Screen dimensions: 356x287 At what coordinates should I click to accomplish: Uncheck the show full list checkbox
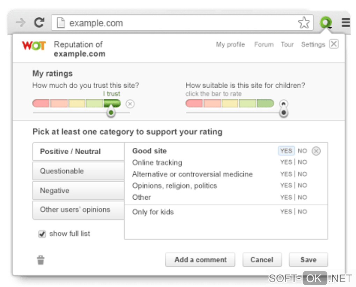click(42, 234)
